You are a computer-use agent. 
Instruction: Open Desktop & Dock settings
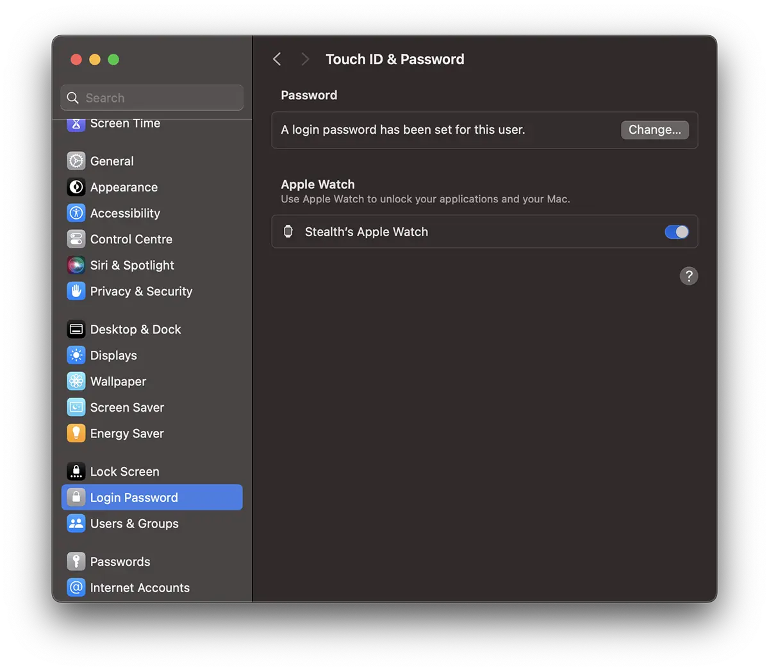[x=152, y=329]
